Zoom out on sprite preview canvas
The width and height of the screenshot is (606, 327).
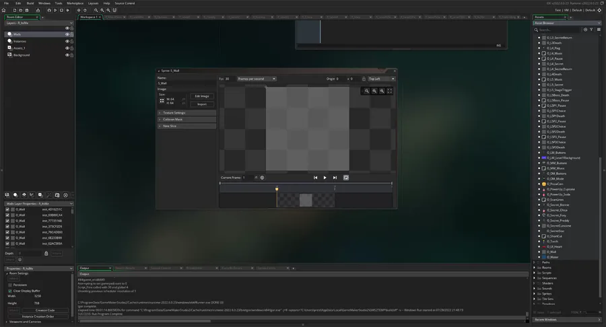pyautogui.click(x=367, y=91)
